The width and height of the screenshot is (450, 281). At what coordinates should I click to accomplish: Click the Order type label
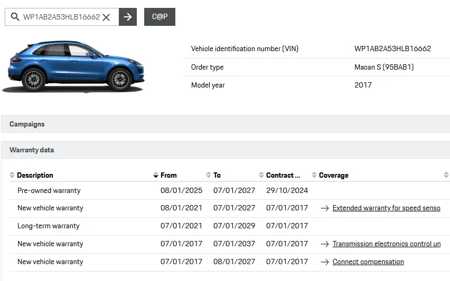point(207,67)
